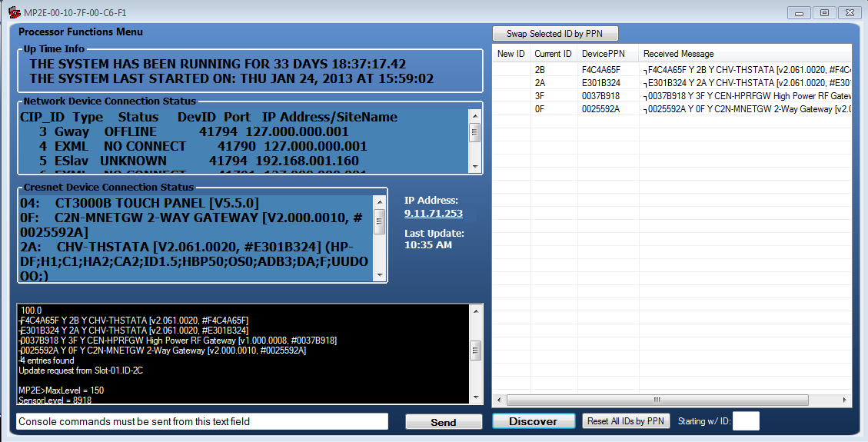Sort by the Current ID column header
The height and width of the screenshot is (442, 868).
click(x=553, y=54)
